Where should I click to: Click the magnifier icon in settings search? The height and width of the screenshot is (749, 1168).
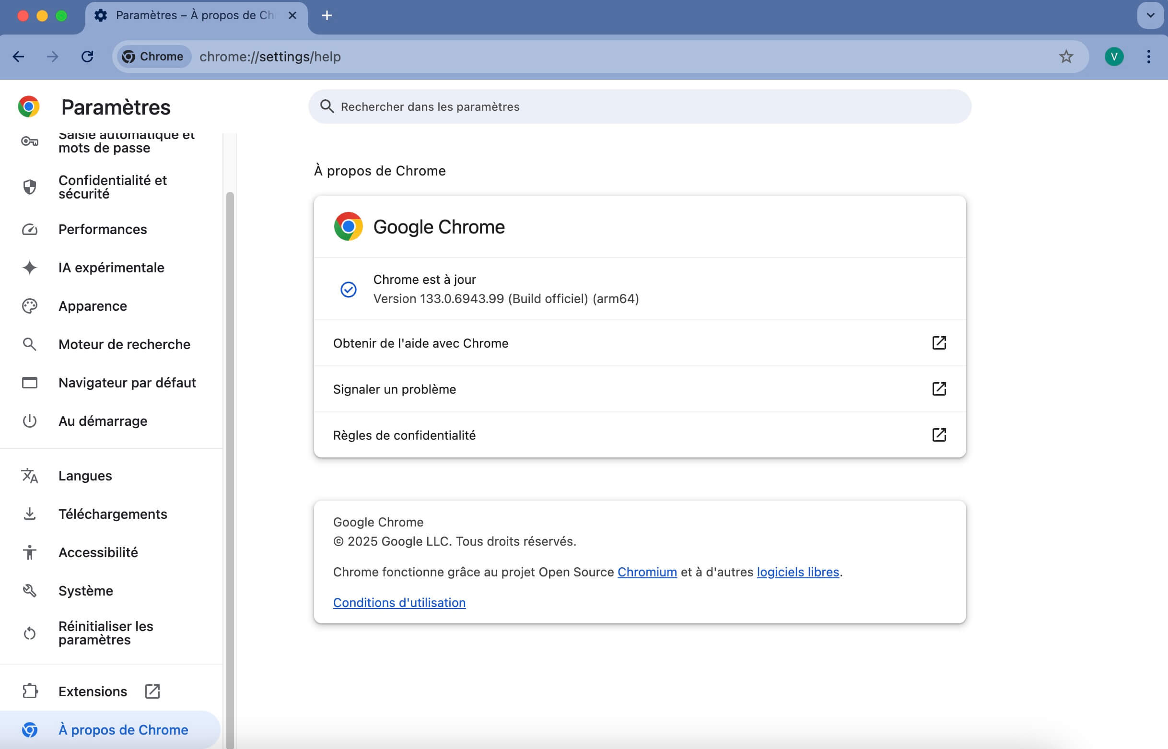pos(327,106)
